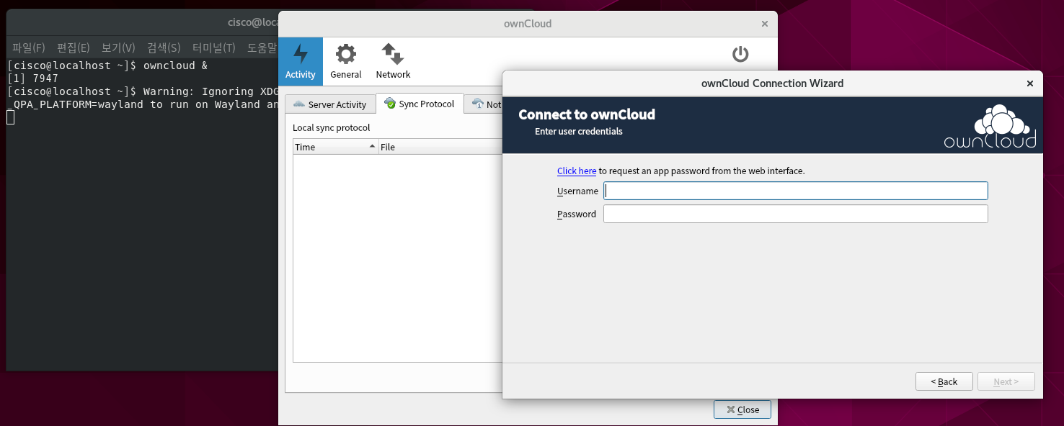1064x426 pixels.
Task: Open the General settings gear icon
Action: click(346, 62)
